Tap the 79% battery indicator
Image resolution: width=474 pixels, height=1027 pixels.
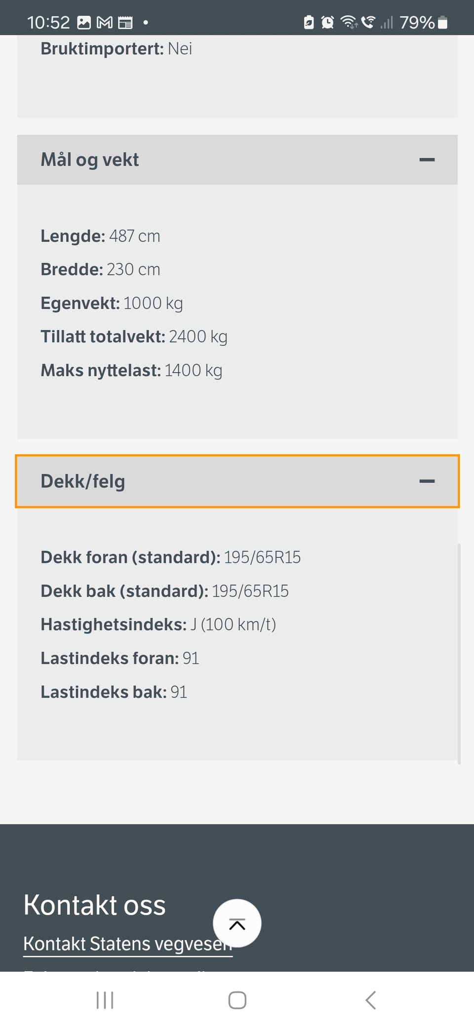tap(423, 23)
